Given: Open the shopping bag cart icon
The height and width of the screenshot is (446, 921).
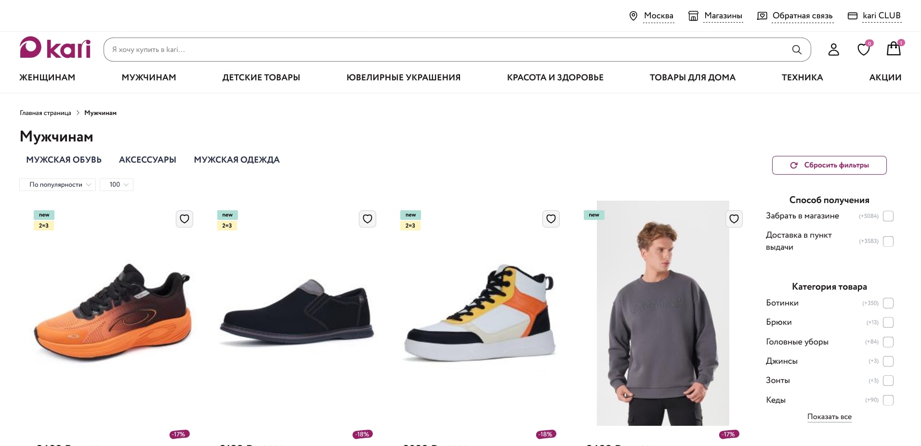Looking at the screenshot, I should [894, 49].
